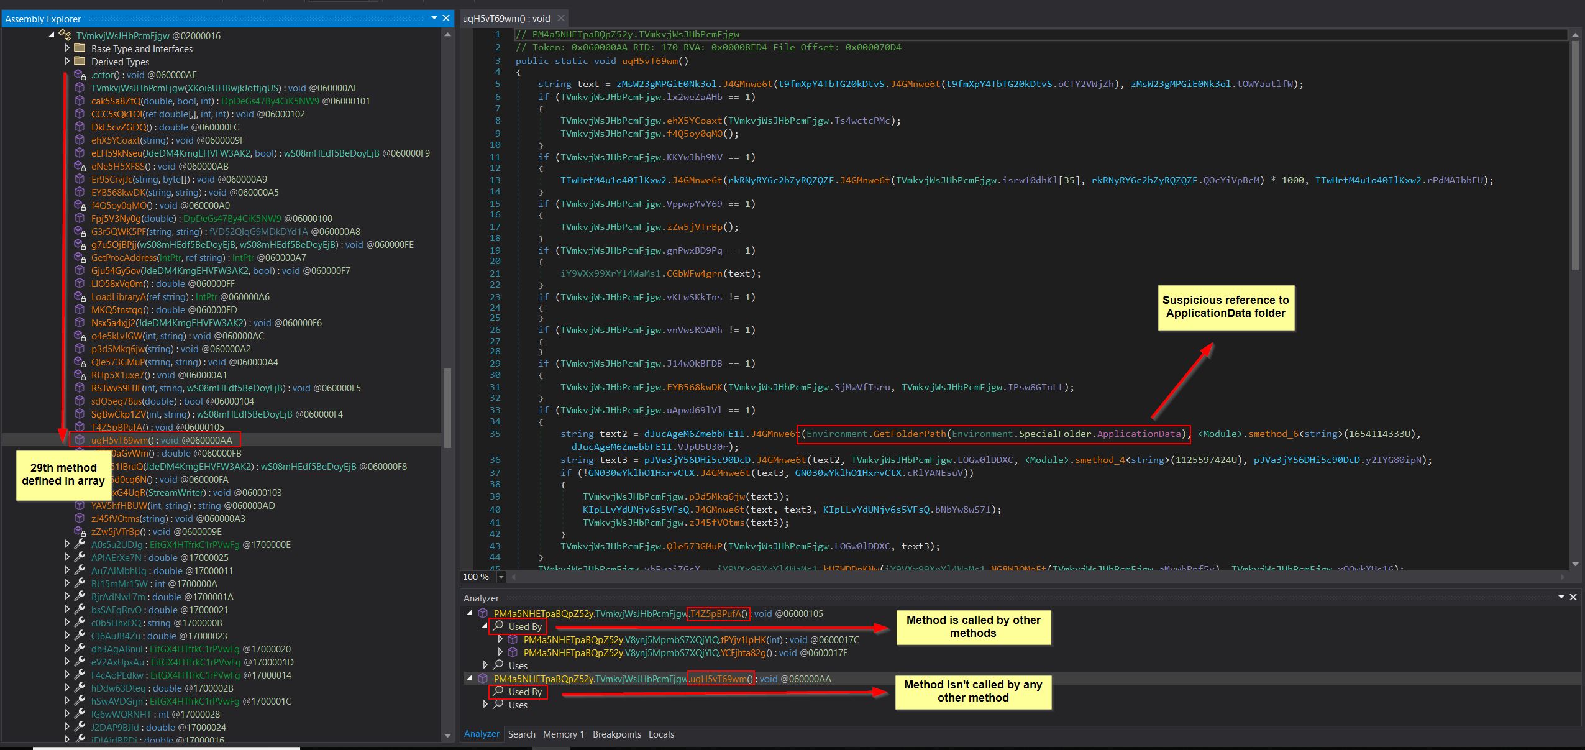Click GetProcAddress method icon

tap(80, 257)
